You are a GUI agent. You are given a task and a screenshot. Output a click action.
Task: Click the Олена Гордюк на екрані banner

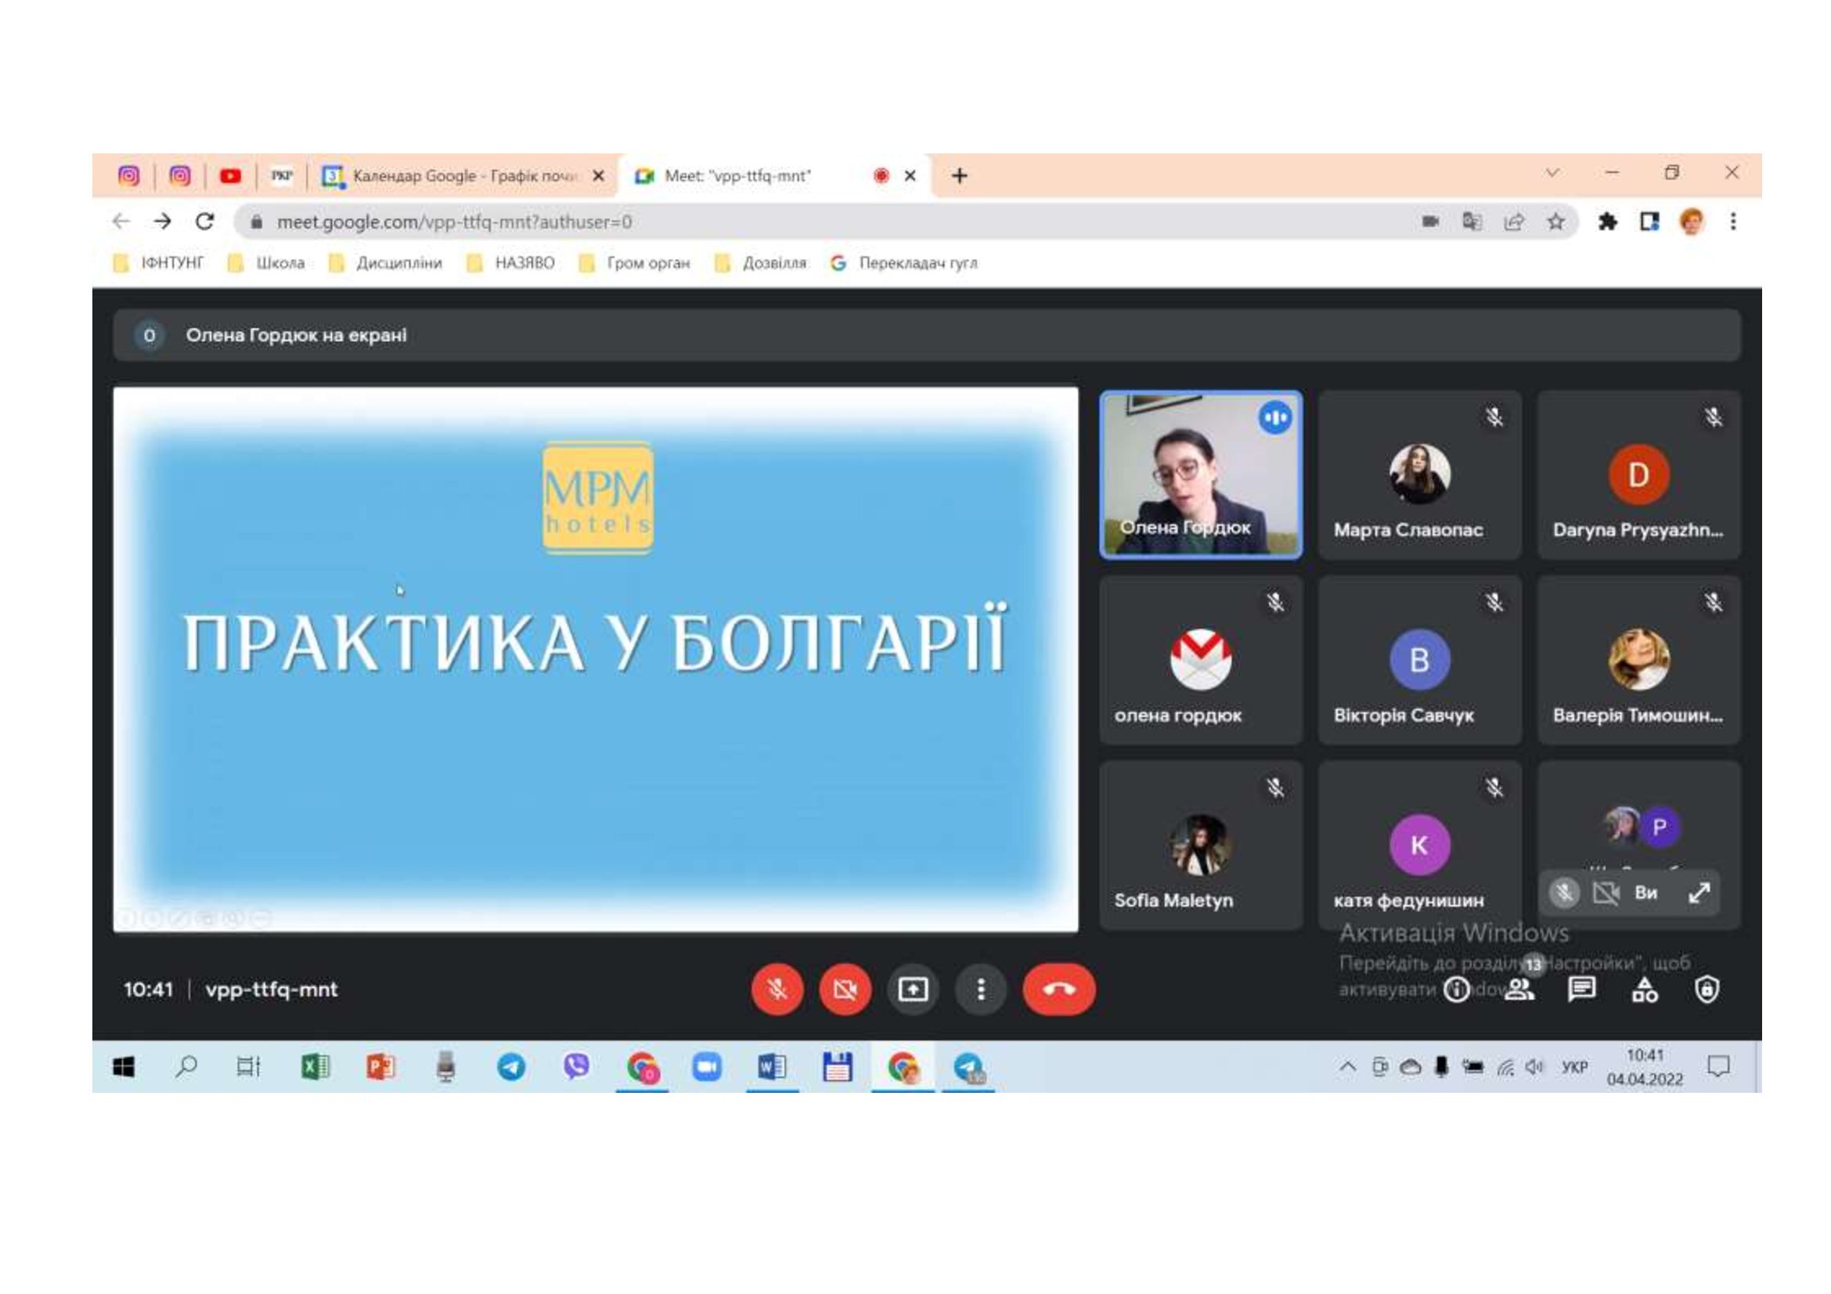pos(927,336)
